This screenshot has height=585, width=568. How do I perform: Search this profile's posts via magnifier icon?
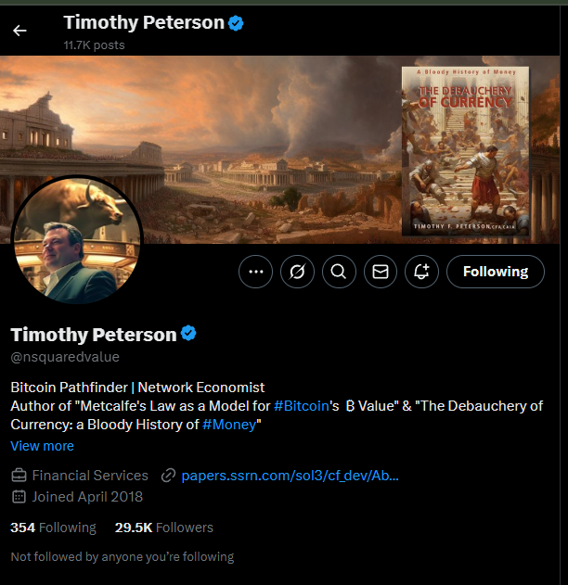pos(339,272)
